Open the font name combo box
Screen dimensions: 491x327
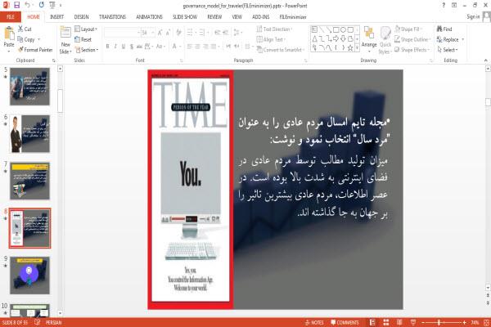click(x=122, y=32)
